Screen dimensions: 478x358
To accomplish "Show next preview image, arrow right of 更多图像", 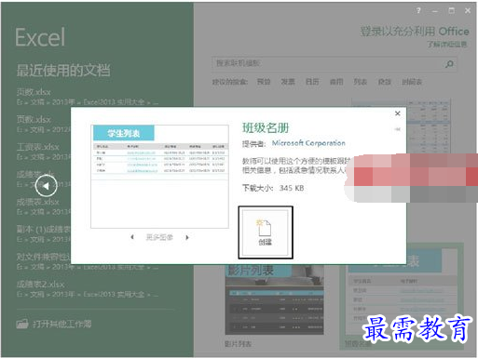I will point(187,237).
